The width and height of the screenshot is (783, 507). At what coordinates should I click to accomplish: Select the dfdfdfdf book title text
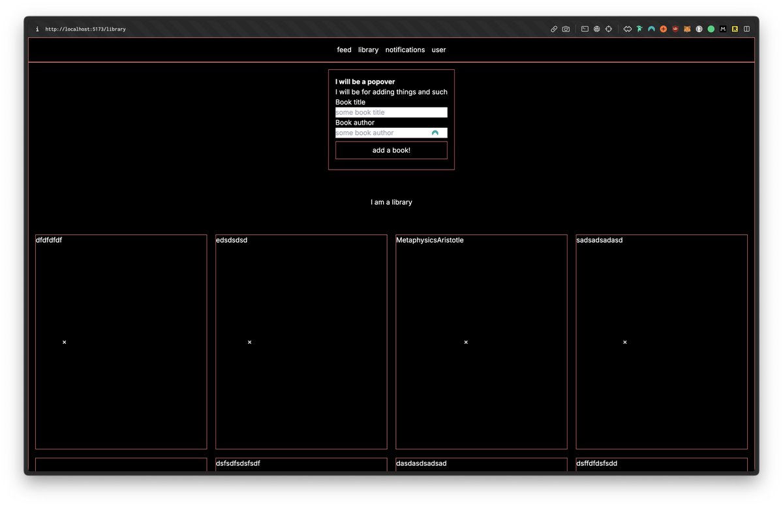[49, 240]
